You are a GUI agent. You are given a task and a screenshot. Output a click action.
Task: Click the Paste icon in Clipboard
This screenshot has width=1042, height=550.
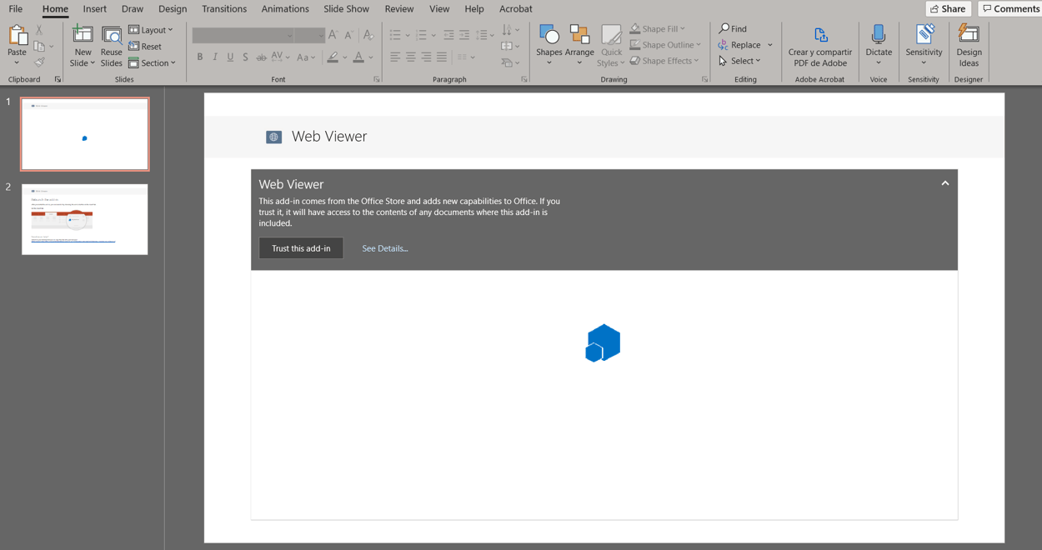click(17, 36)
